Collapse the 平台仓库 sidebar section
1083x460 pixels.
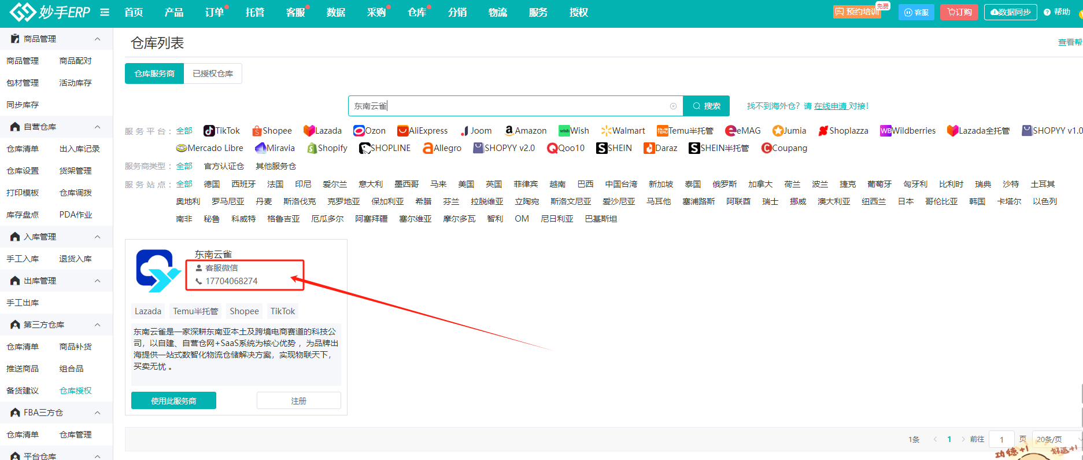pyautogui.click(x=97, y=456)
